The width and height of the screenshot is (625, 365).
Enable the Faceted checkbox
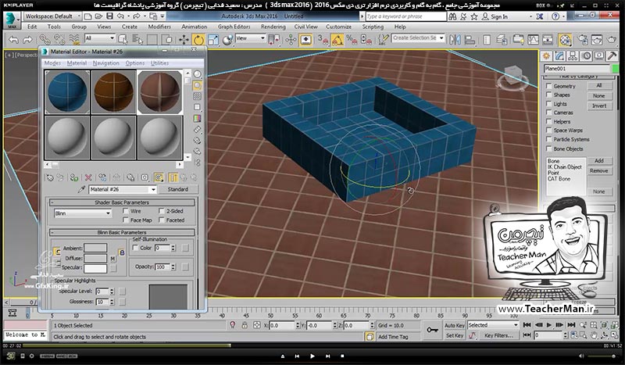(x=162, y=220)
